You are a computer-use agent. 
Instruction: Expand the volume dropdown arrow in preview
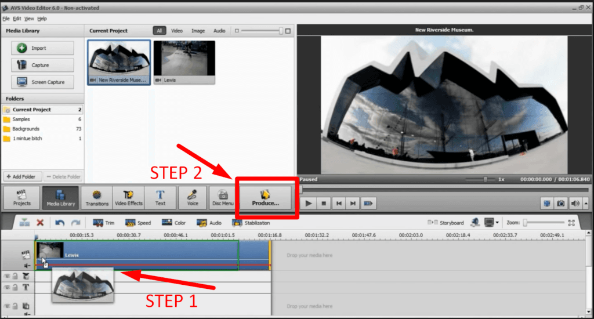tap(586, 204)
